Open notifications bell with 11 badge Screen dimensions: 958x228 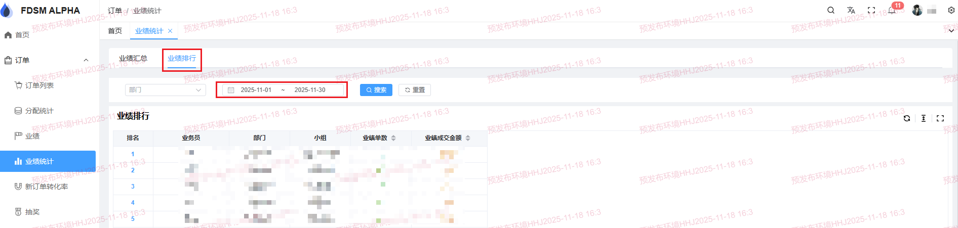(892, 10)
